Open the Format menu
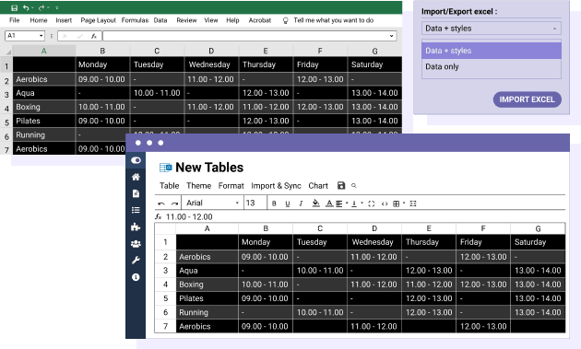 coord(231,186)
